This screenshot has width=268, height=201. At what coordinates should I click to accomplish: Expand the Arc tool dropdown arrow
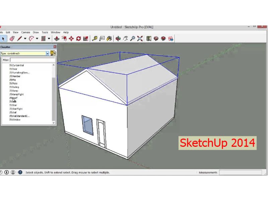(x=37, y=39)
